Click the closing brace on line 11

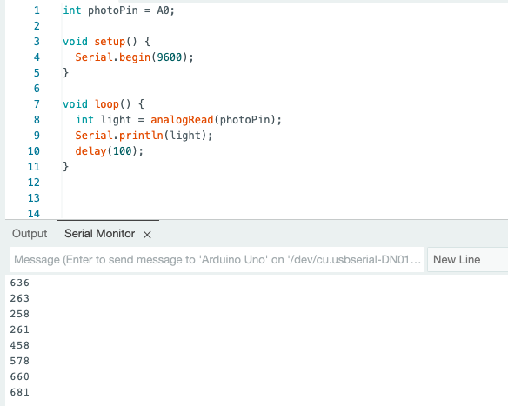point(66,166)
